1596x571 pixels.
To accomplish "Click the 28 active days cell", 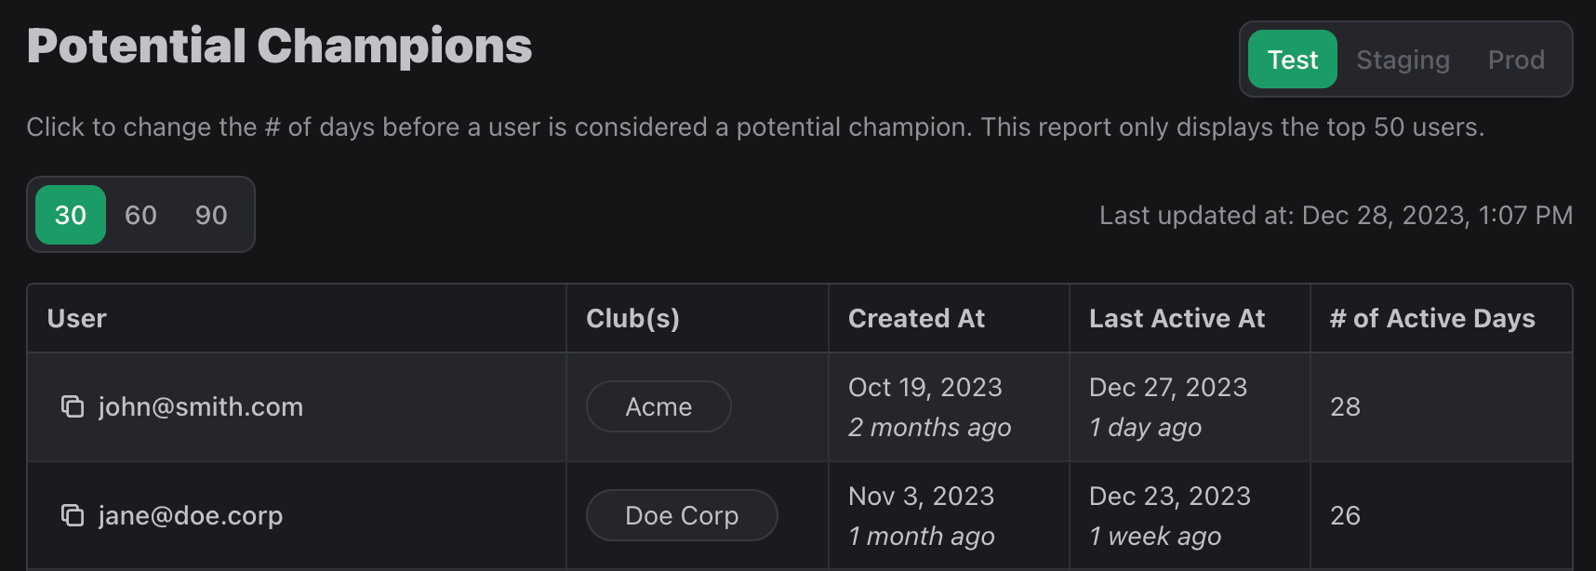I will (1345, 406).
